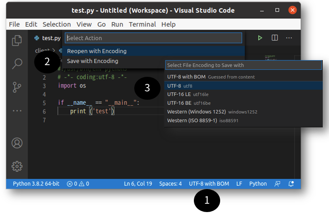Viewport: 329px width, 220px height.
Task: Click the print ('test') line
Action: point(92,111)
